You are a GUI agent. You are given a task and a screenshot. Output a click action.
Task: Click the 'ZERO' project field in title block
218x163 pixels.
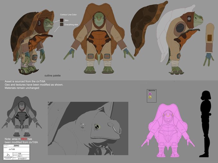coord(16,146)
